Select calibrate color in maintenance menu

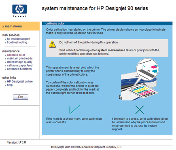click(16, 55)
